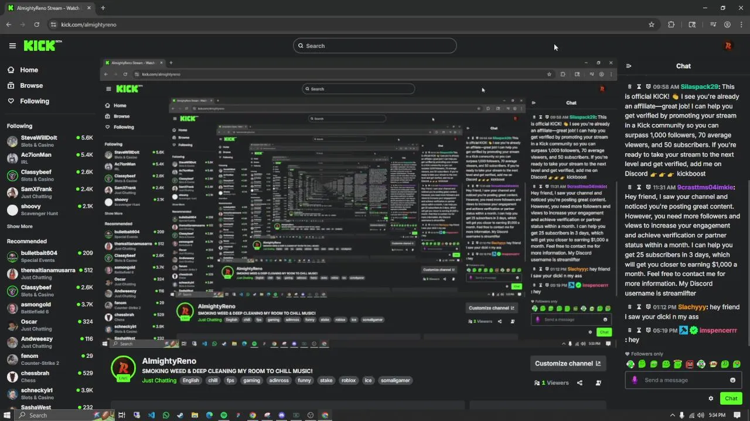Open File Explorer from the taskbar
750x421 pixels.
click(195, 415)
